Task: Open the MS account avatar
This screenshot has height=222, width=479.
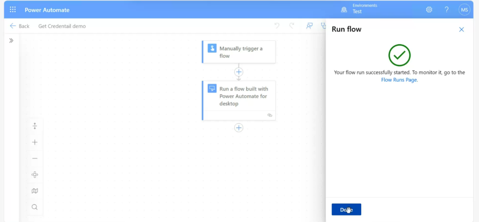Action: click(464, 10)
